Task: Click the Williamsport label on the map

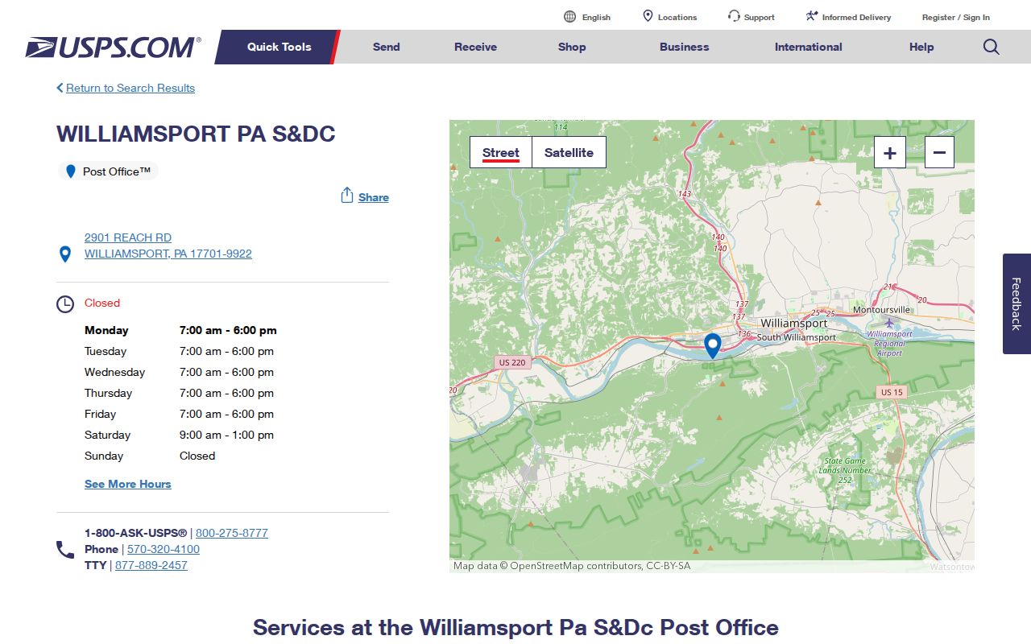Action: click(x=793, y=323)
